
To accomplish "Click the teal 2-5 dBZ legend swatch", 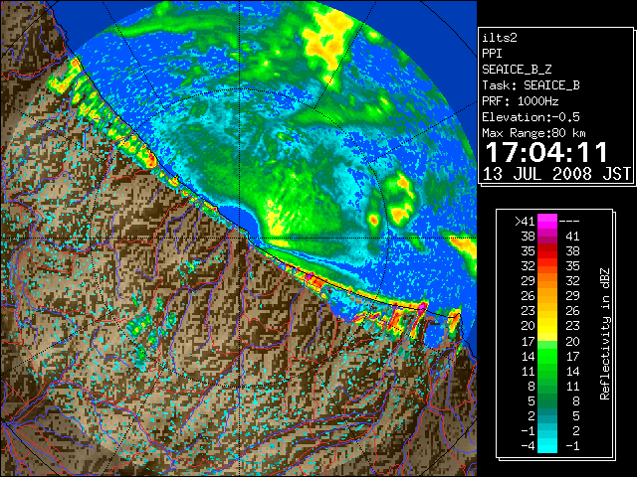I will click(x=547, y=415).
